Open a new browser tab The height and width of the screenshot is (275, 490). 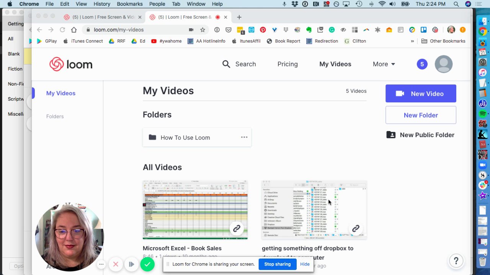pyautogui.click(x=239, y=17)
